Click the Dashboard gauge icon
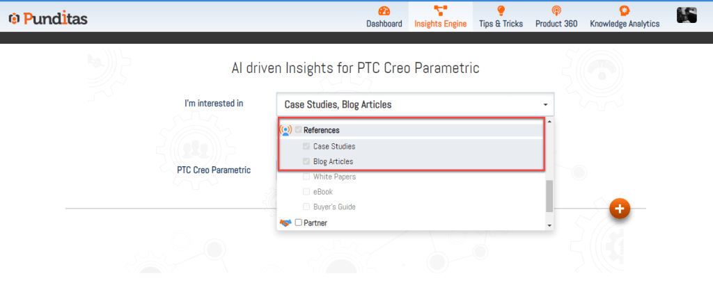This screenshot has width=713, height=283. pos(384,10)
